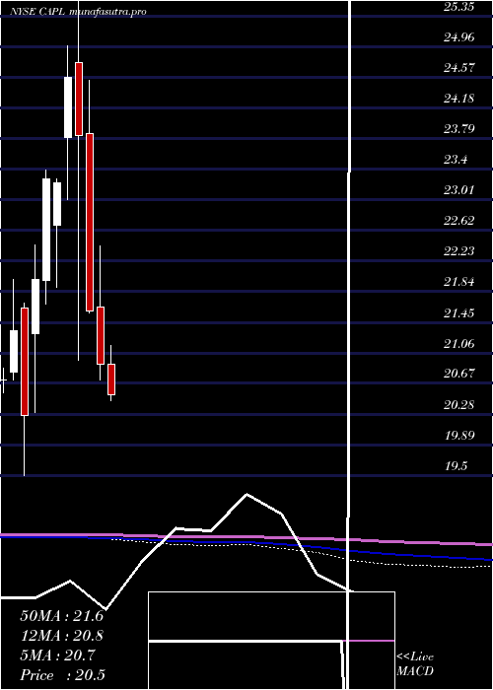Click the 24.96 price axis label
The height and width of the screenshot is (690, 493).
point(459,37)
